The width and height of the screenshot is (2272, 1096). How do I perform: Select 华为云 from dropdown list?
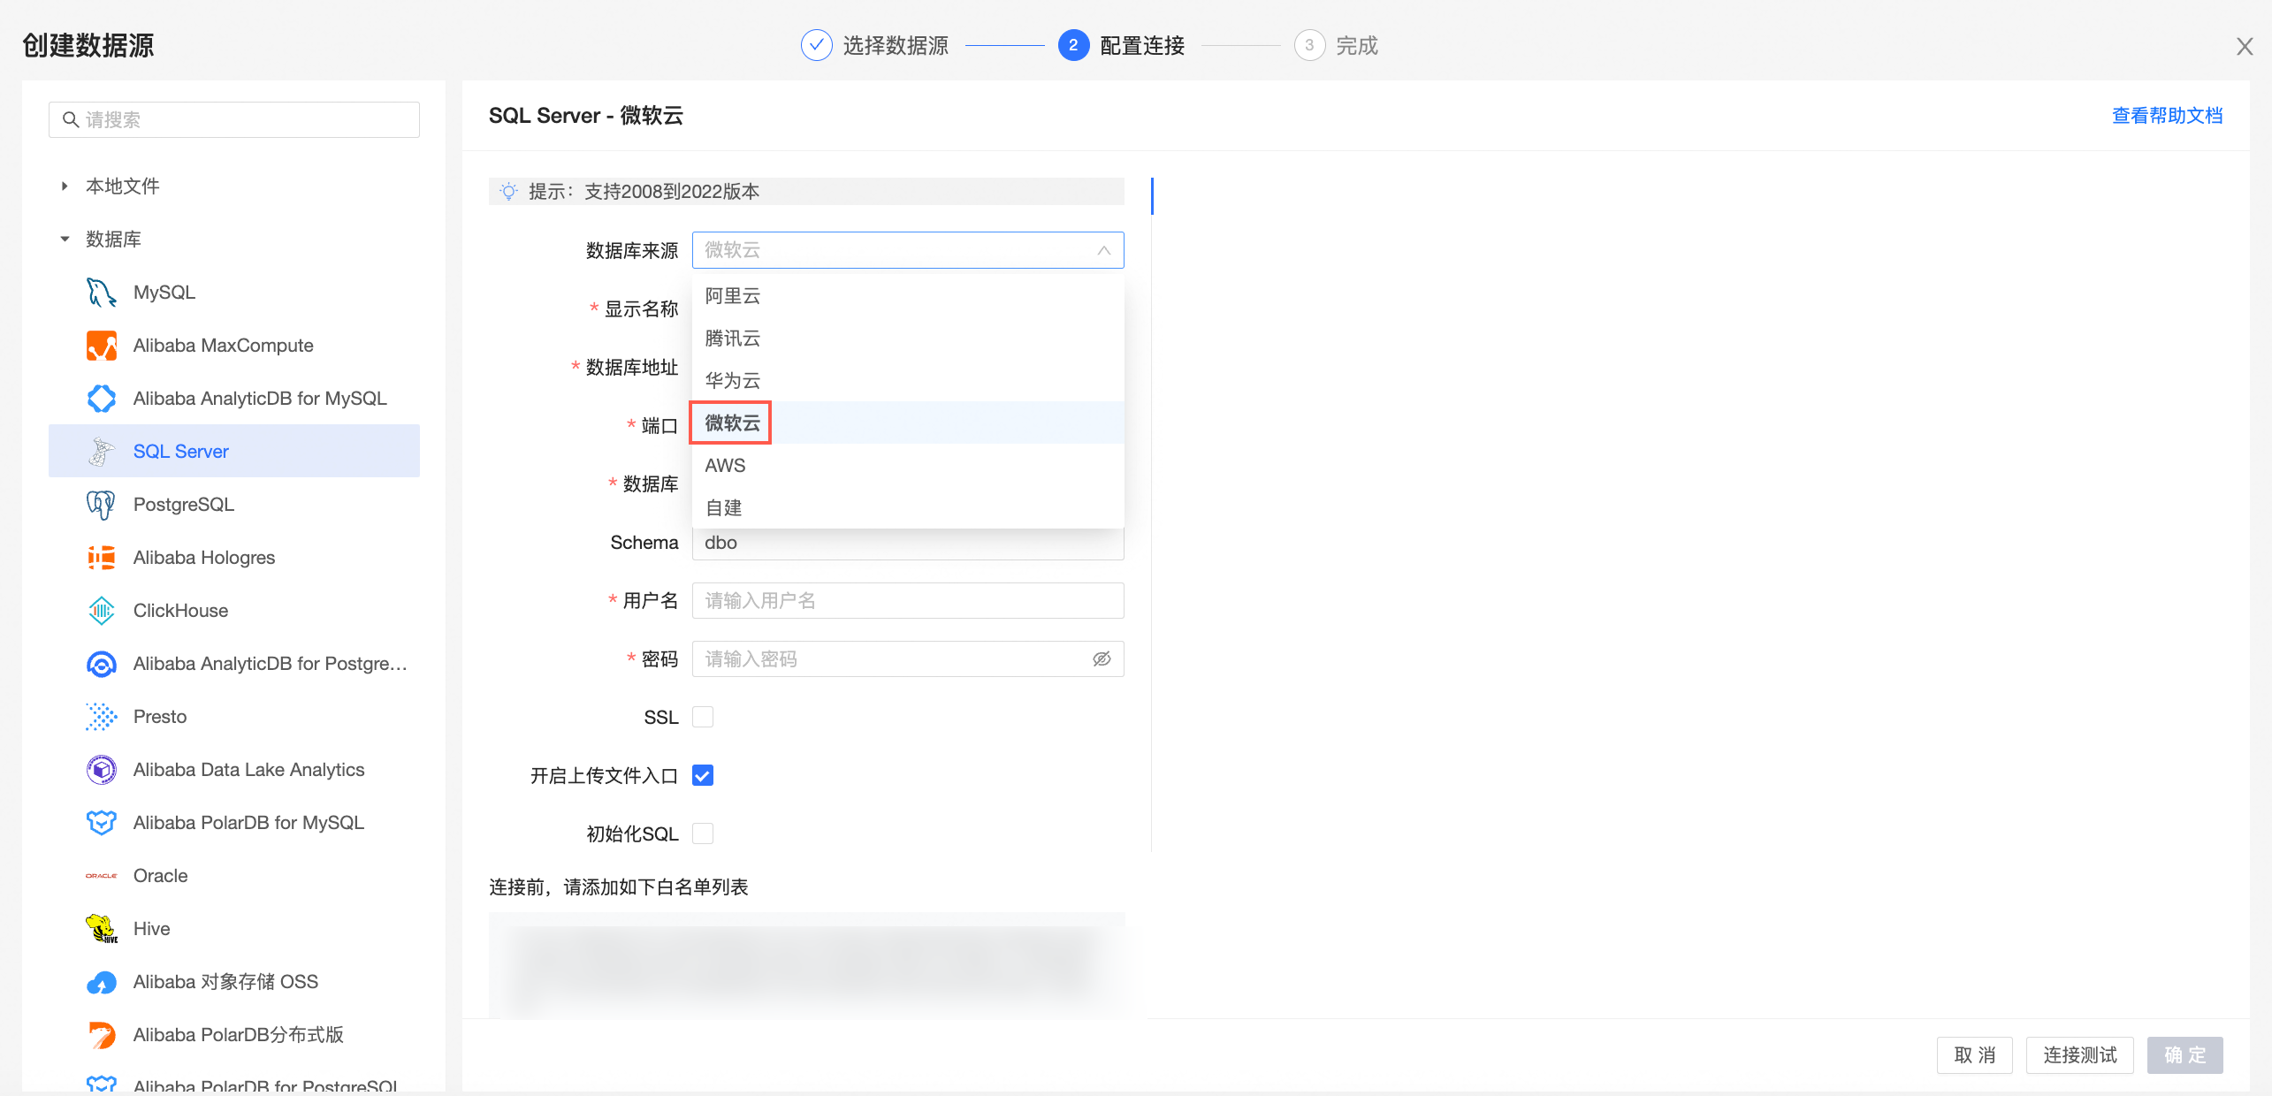908,381
